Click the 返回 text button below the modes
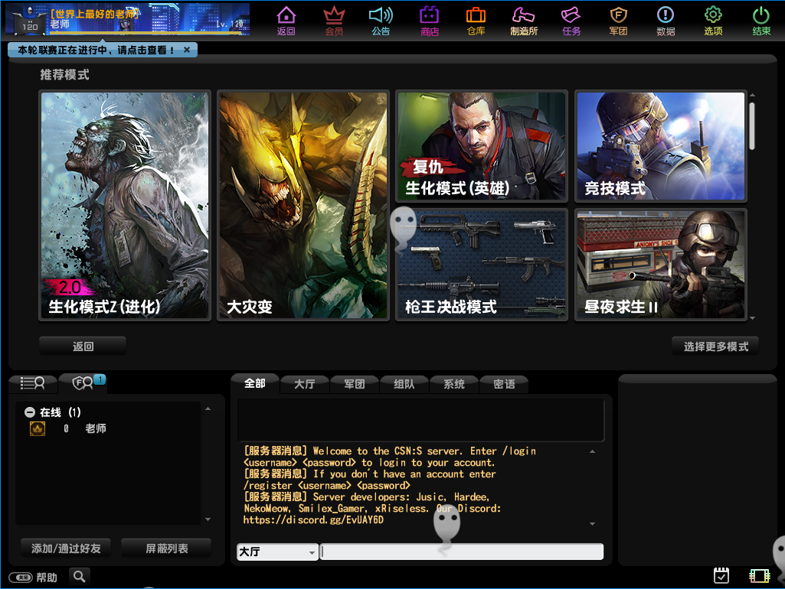785x589 pixels. pyautogui.click(x=83, y=346)
